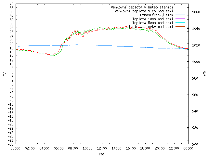Click legend label 'Teplota 10cm pod zemí'
Image resolution: width=208 pixels, height=156 pixels.
pos(153,19)
